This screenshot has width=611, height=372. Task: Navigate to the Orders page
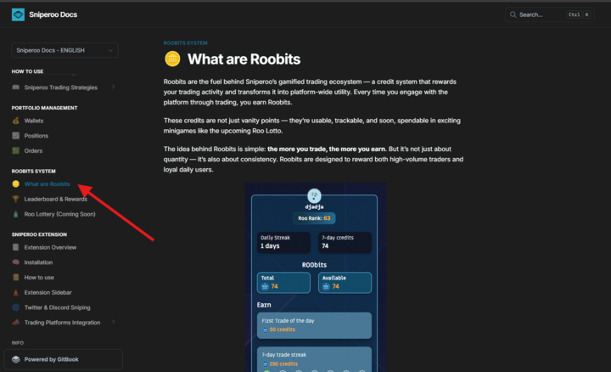tap(33, 151)
